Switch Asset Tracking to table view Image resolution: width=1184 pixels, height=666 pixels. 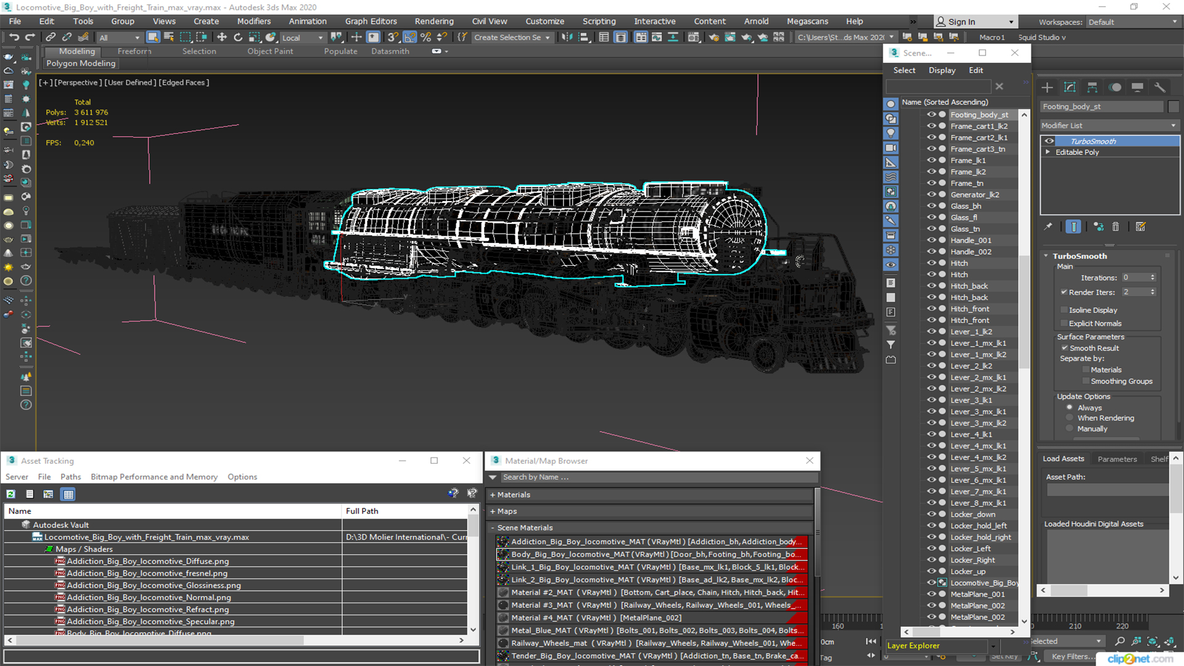(68, 494)
